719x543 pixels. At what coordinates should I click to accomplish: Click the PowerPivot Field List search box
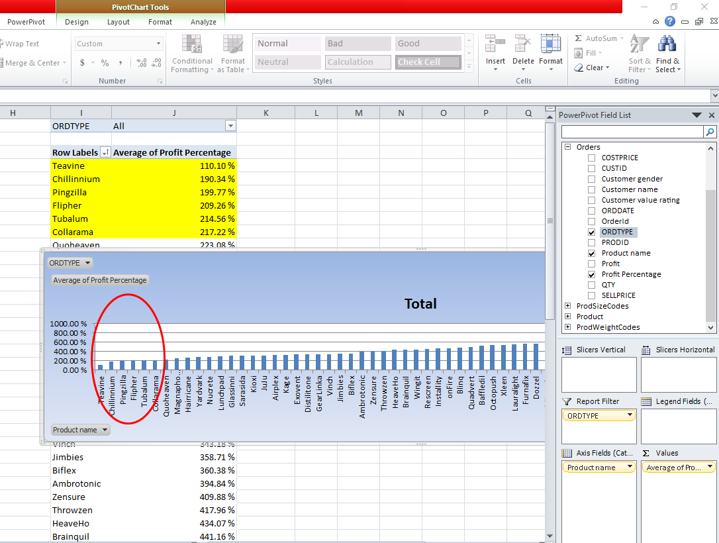632,132
